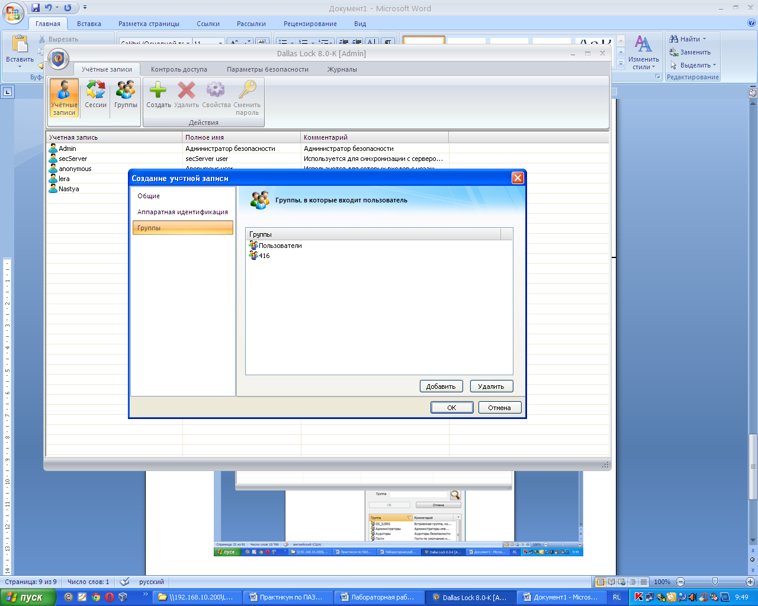Click the Группы column header in dialog
The image size is (758, 606).
[373, 234]
